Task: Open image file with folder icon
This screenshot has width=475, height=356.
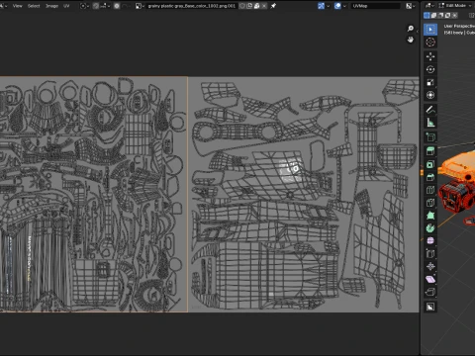Action: pyautogui.click(x=257, y=6)
